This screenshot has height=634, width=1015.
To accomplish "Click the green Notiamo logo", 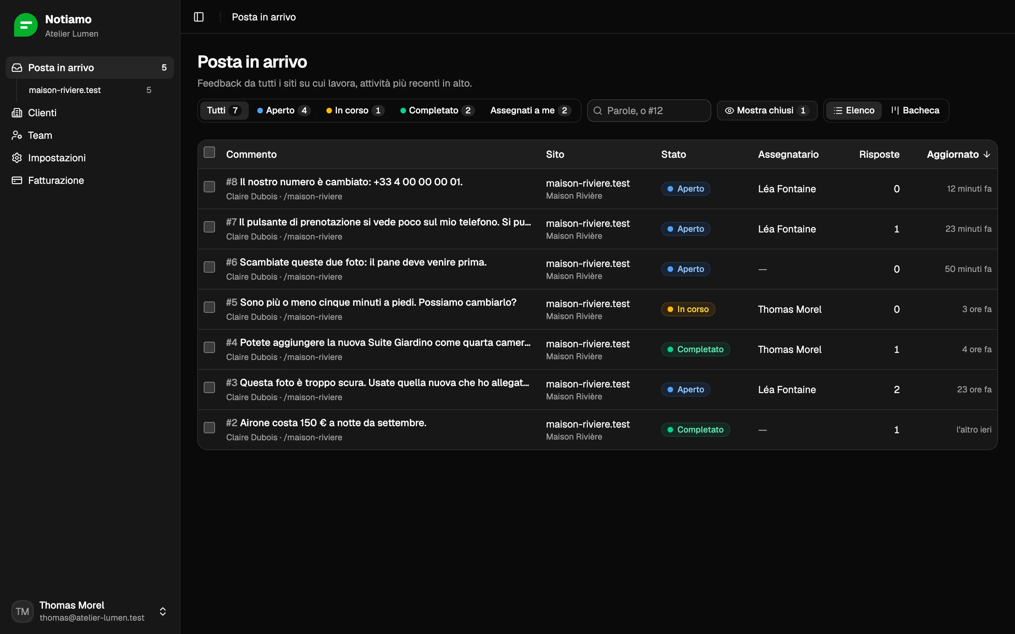I will pos(26,25).
